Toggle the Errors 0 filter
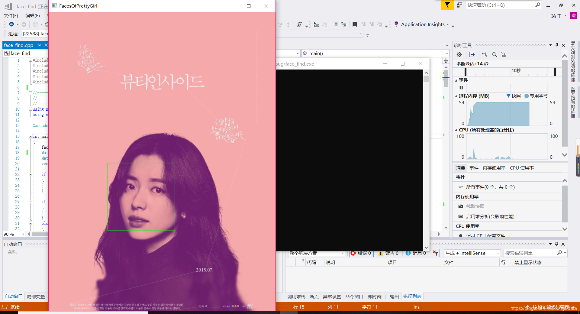580x314 pixels. [x=361, y=253]
